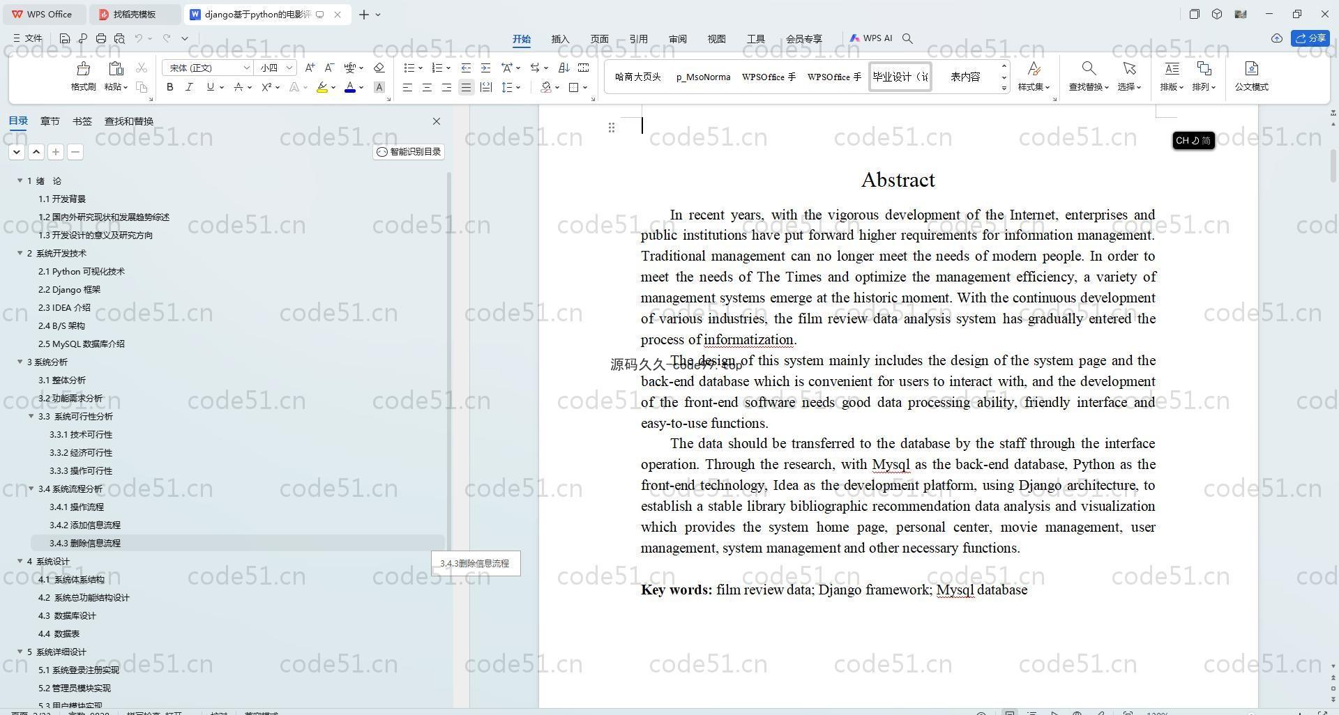Viewport: 1339px width, 715px height.
Task: Collapse the '5 系统详细设计' outline node
Action: (20, 651)
